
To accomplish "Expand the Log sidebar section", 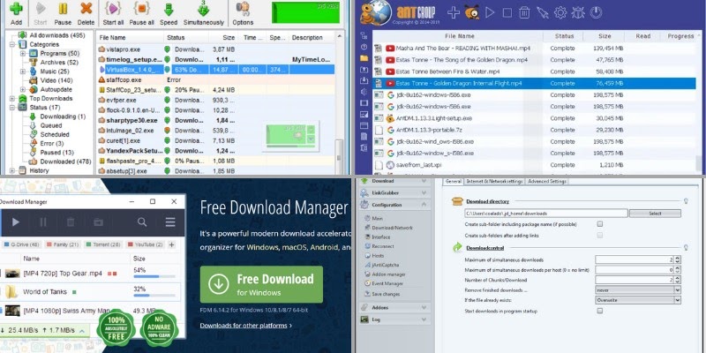I will [424, 319].
